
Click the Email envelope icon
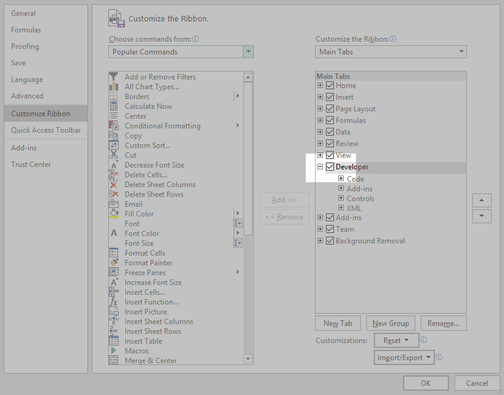tap(114, 204)
